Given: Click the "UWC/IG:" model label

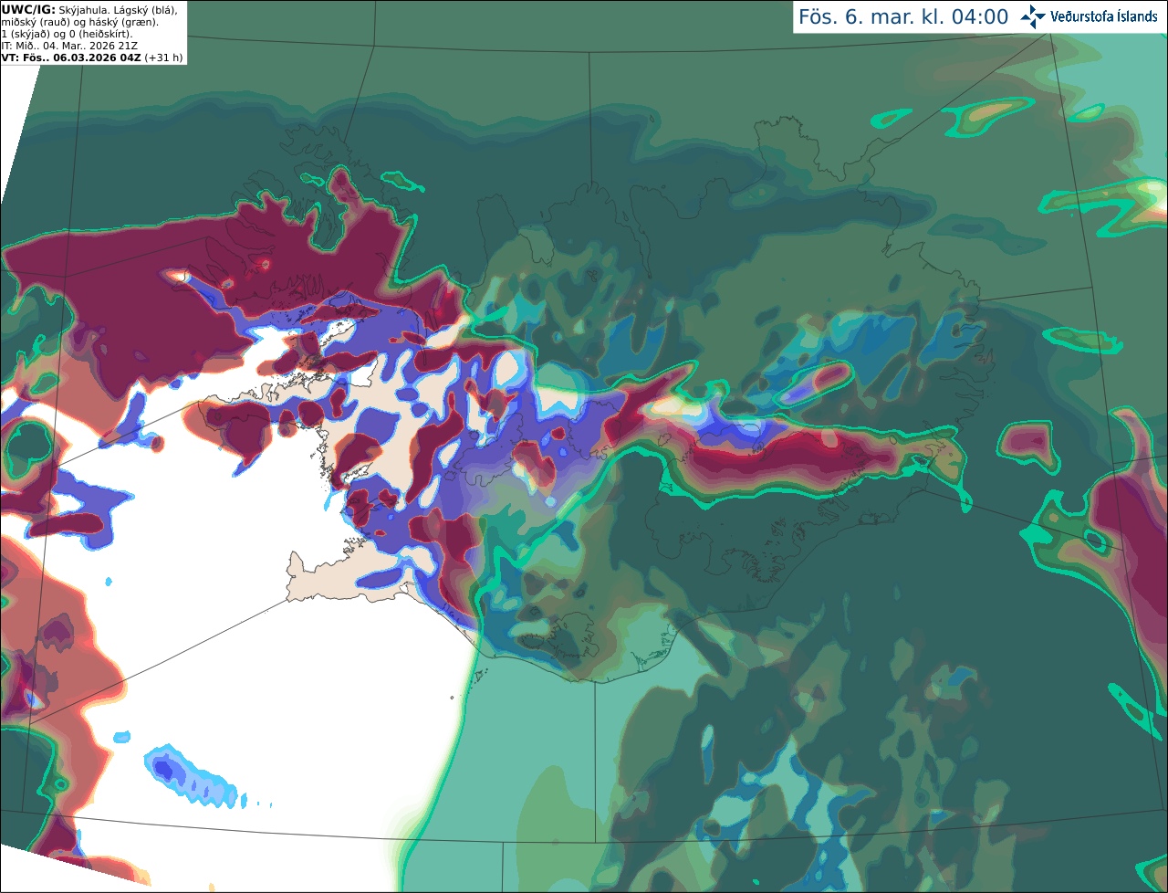Looking at the screenshot, I should tap(28, 9).
